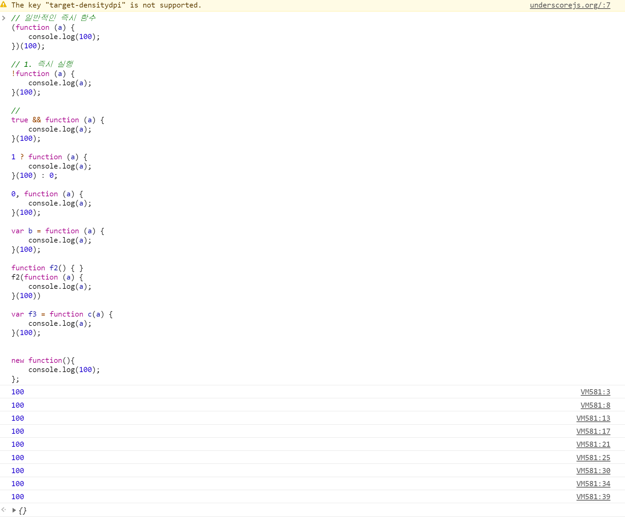Open source link VM581:30
The width and height of the screenshot is (625, 517).
coord(593,471)
